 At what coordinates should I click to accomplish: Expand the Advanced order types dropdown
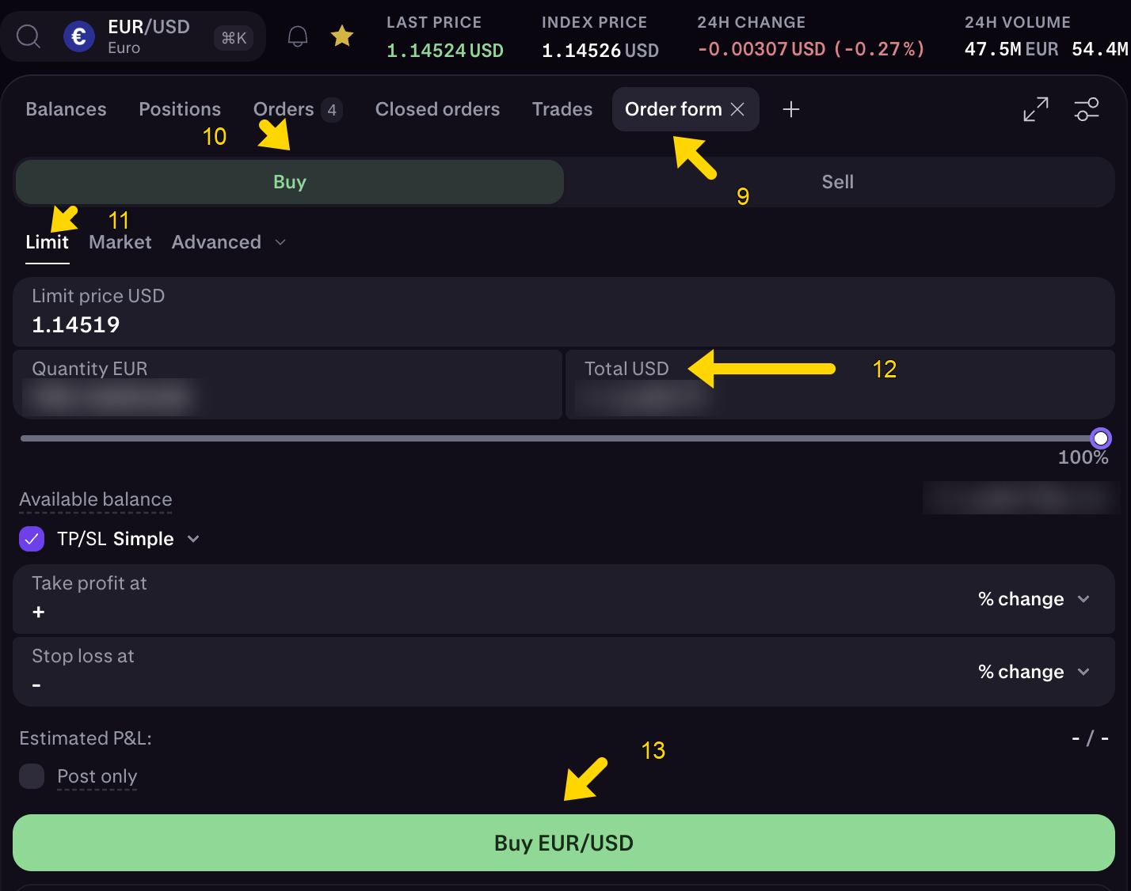click(229, 242)
